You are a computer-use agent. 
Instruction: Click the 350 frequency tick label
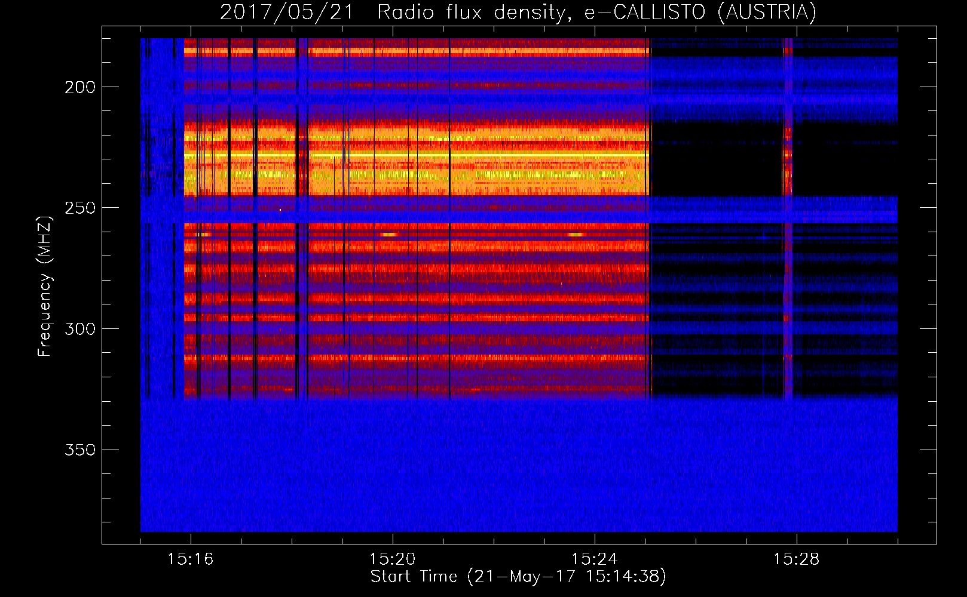point(80,450)
